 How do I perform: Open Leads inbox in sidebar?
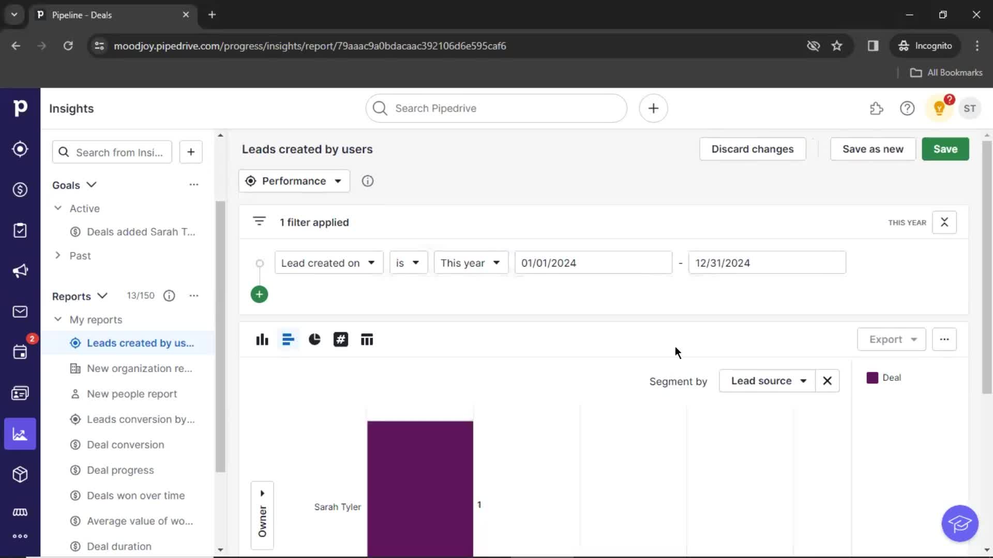(20, 149)
